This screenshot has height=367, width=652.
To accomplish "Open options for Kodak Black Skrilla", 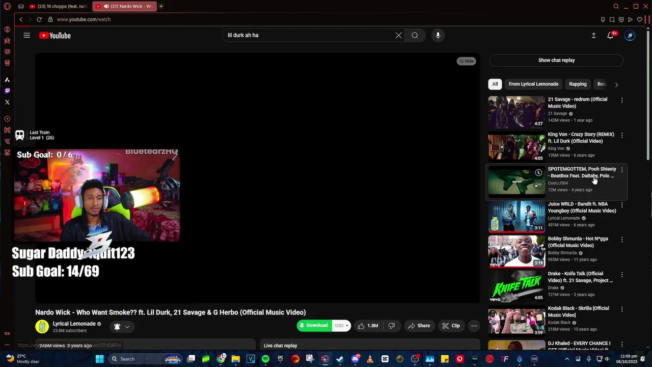I will click(x=622, y=309).
